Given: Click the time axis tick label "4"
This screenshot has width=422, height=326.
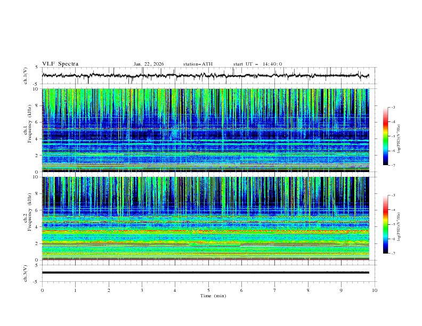Looking at the screenshot, I should click(x=175, y=290).
